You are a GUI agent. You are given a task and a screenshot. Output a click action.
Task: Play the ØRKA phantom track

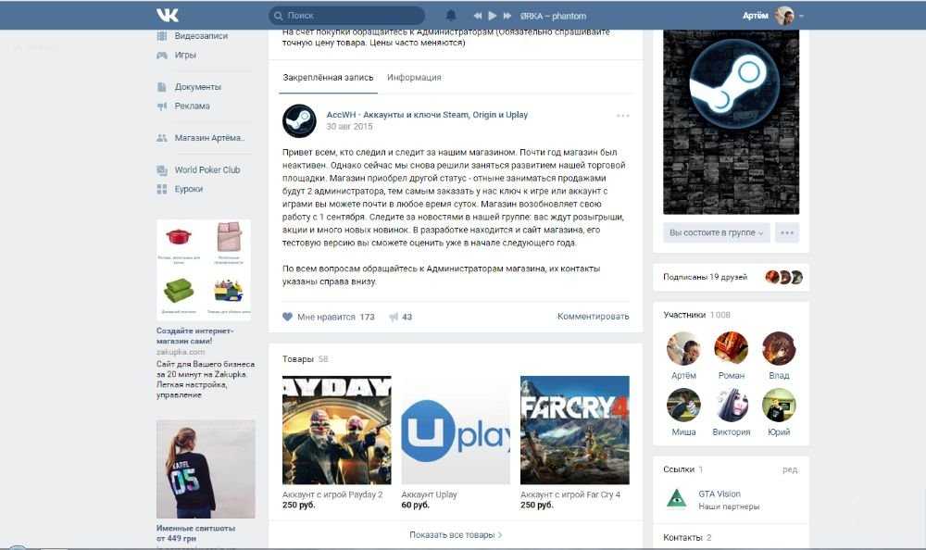tap(492, 16)
